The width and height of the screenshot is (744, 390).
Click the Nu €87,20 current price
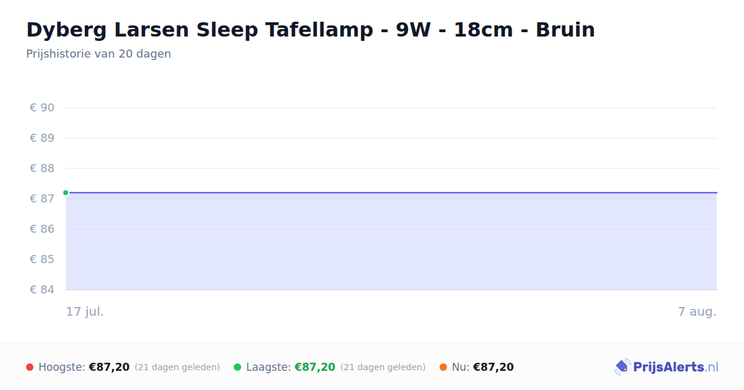click(494, 367)
